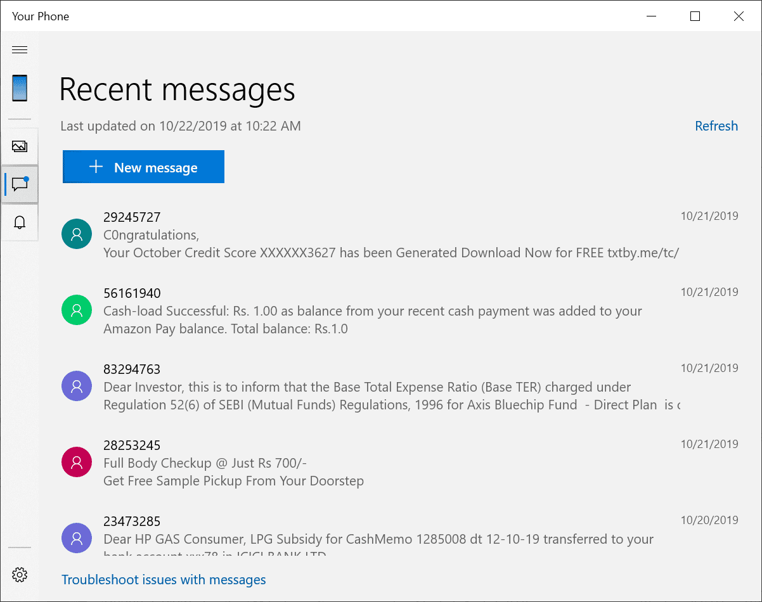Open Settings using the gear icon

point(20,574)
